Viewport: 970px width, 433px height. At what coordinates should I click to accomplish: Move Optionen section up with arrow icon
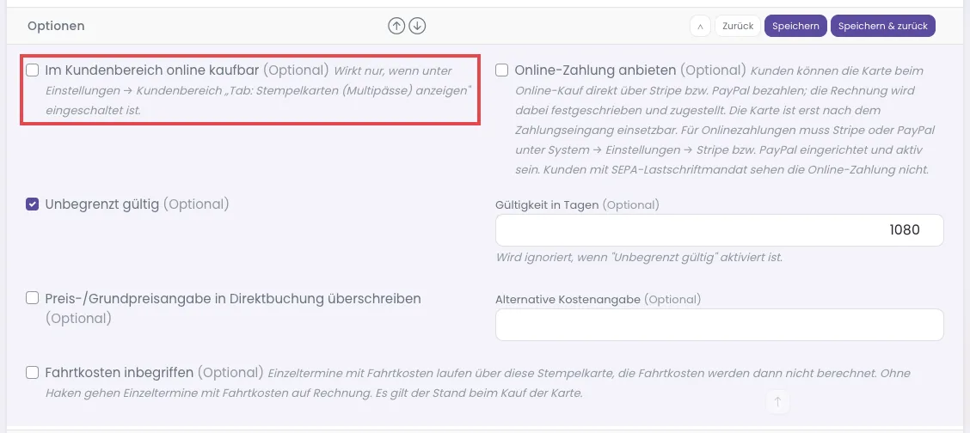(396, 26)
